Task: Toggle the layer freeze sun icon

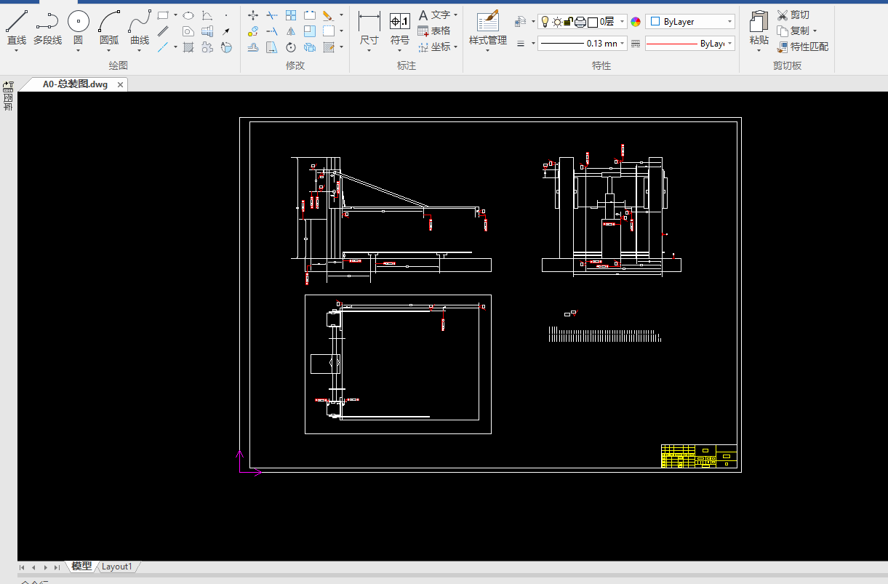Action: 556,22
